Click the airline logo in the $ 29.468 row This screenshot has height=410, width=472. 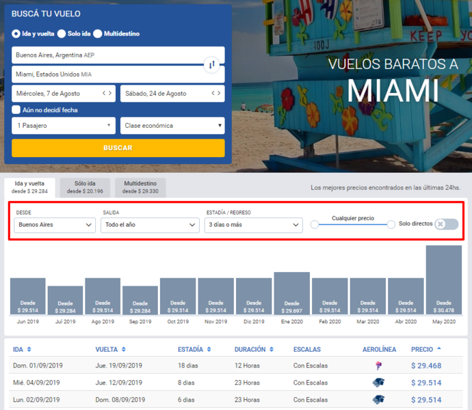(x=379, y=366)
